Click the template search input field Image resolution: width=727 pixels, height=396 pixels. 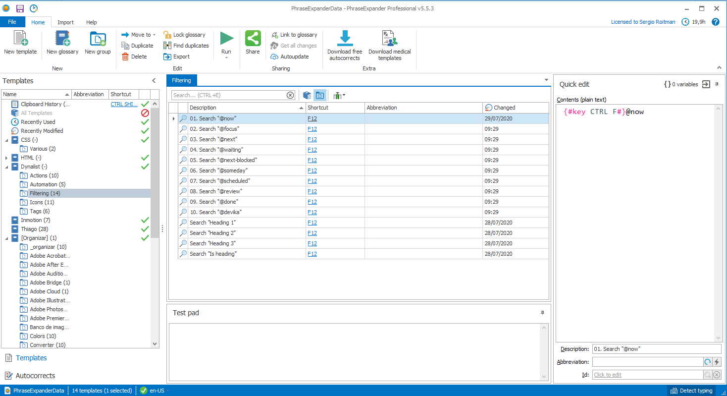[229, 95]
